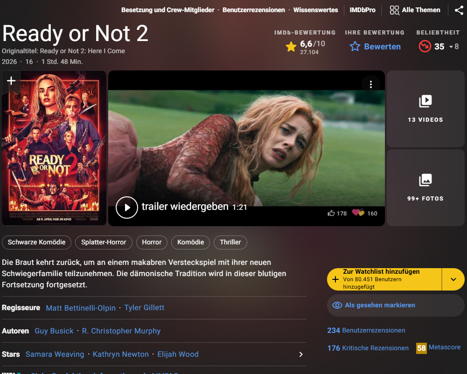Click Zur Watchlist hinzufügen button text
Image resolution: width=467 pixels, height=374 pixels.
click(381, 271)
